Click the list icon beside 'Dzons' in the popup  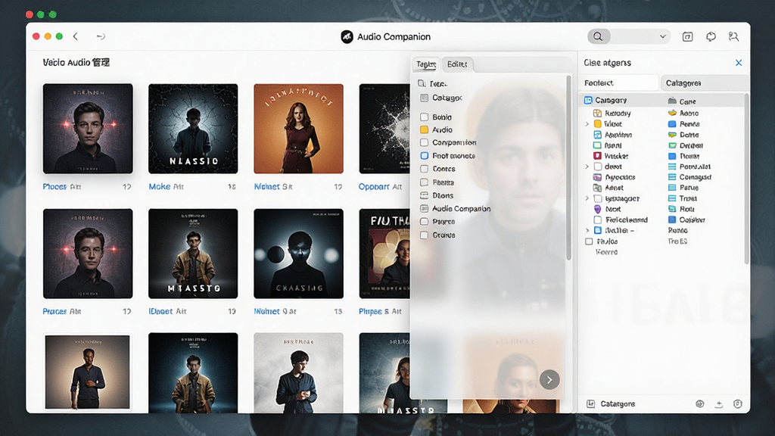424,196
